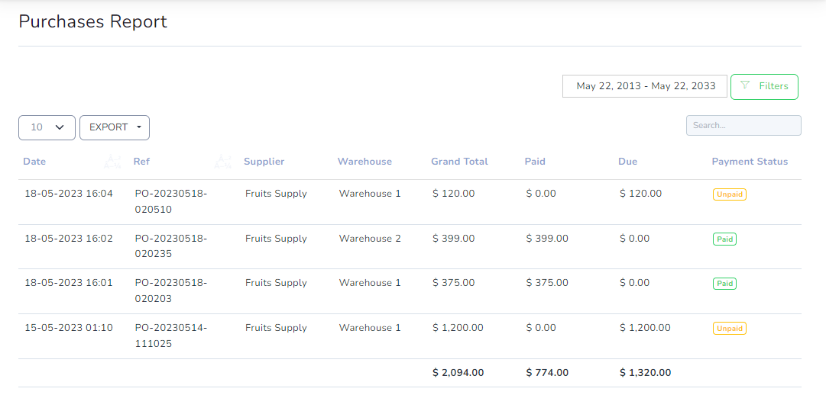826x395 pixels.
Task: Open the date range picker May 22, 2013
Action: tap(645, 86)
